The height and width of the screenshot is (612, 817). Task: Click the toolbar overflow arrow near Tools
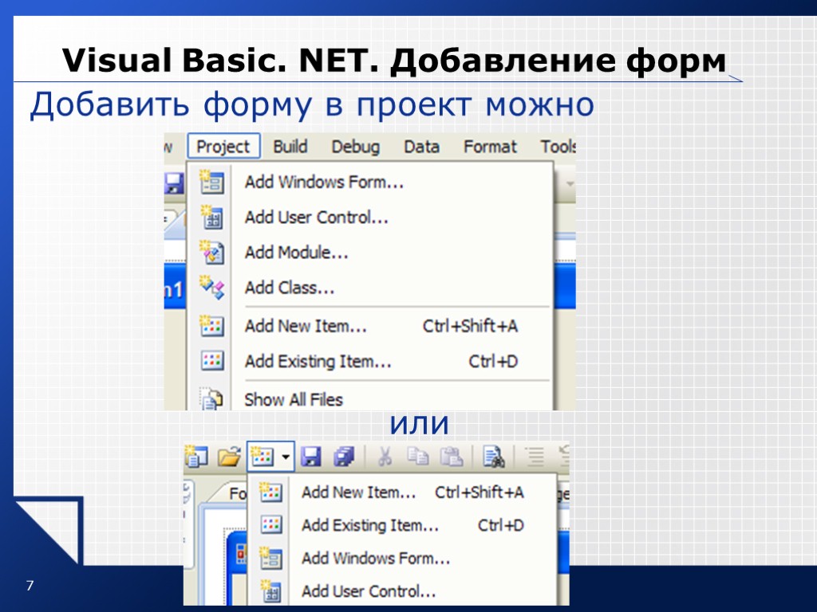[570, 183]
